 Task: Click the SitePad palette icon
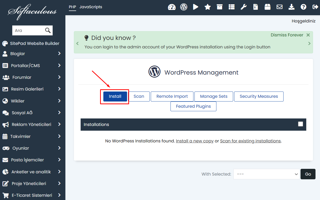point(5,44)
